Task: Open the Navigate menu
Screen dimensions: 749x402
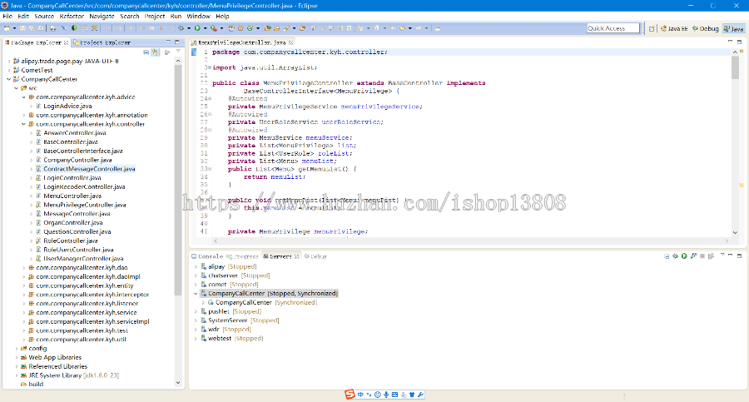Action: point(102,16)
